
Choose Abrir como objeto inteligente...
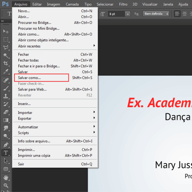(x=55, y=40)
